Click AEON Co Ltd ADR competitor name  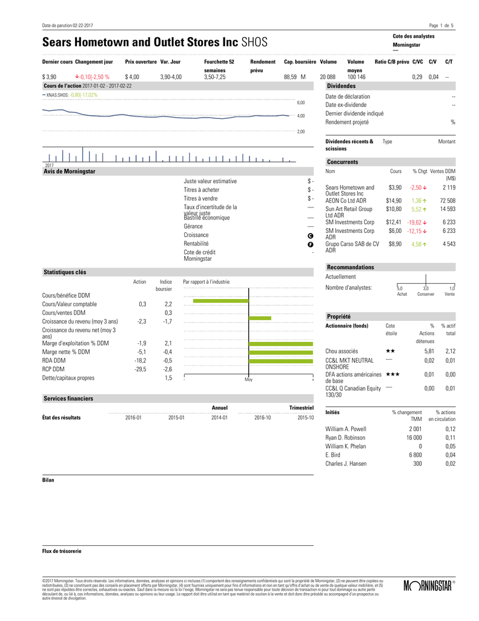point(346,201)
